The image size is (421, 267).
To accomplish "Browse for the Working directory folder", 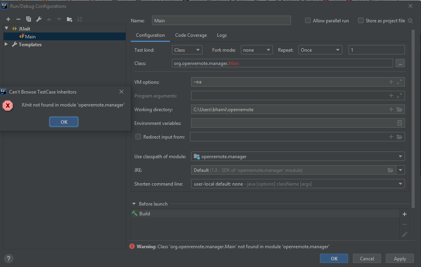I will click(399, 110).
